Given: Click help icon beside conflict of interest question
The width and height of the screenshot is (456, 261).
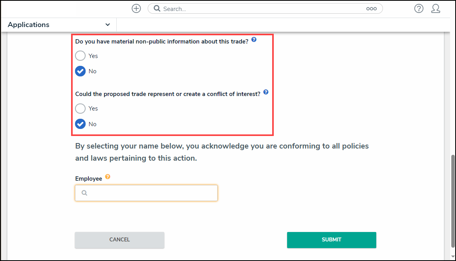Looking at the screenshot, I should [x=266, y=92].
